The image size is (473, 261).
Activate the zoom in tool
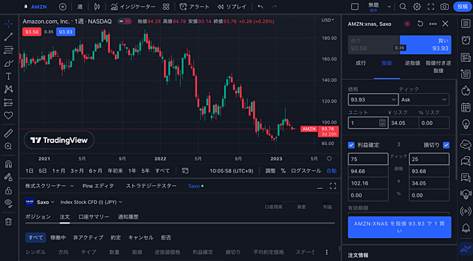[x=8, y=146]
